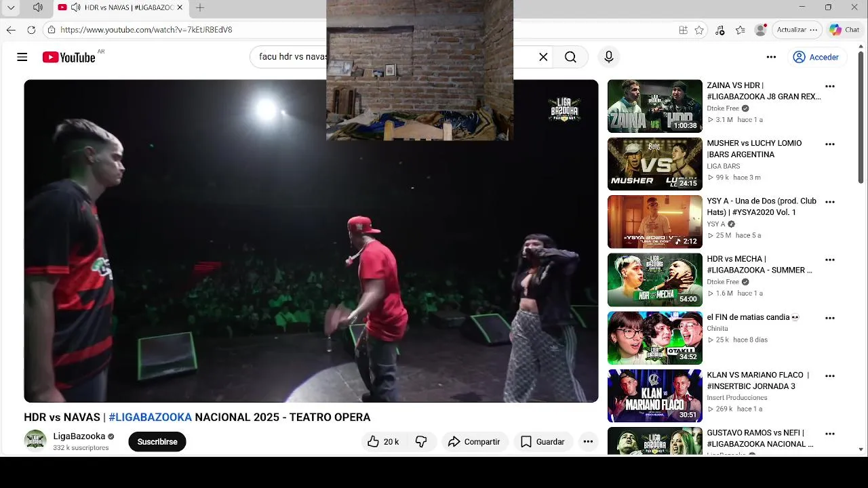Screen dimensions: 868x488
Task: Click the magnifier search button
Action: click(570, 57)
